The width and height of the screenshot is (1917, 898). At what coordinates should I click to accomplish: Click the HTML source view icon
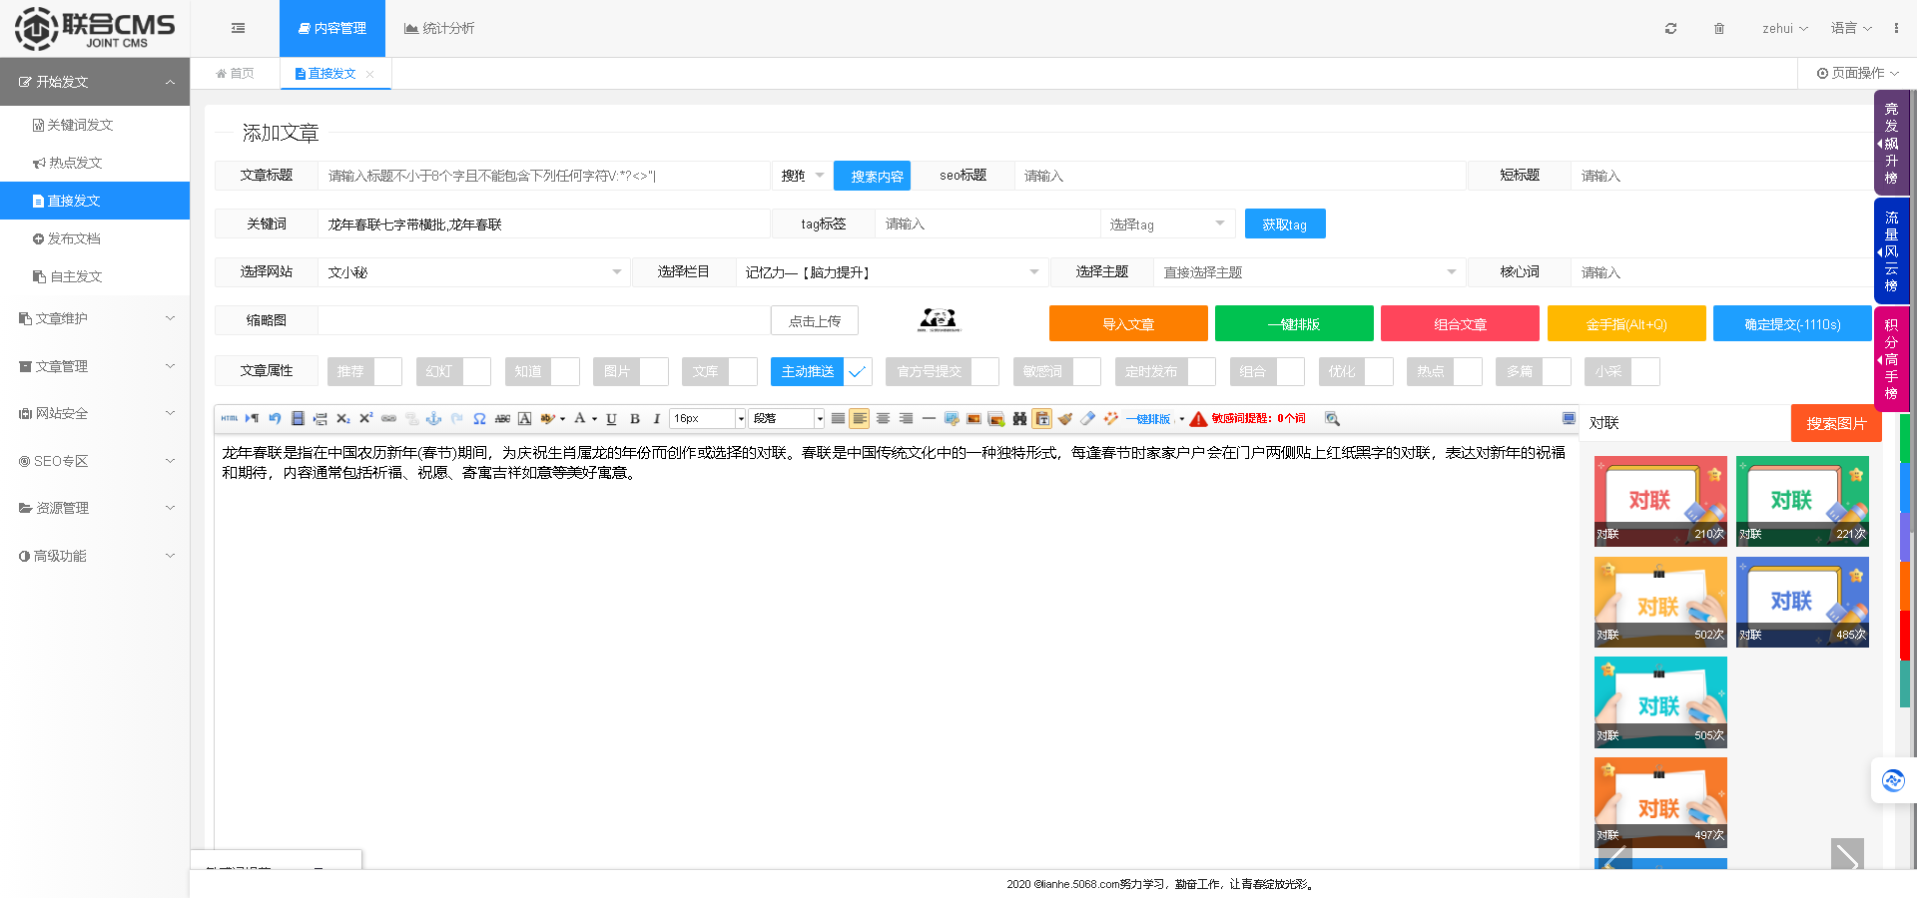click(x=229, y=419)
